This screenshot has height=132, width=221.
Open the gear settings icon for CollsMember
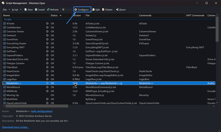coord(47,27)
